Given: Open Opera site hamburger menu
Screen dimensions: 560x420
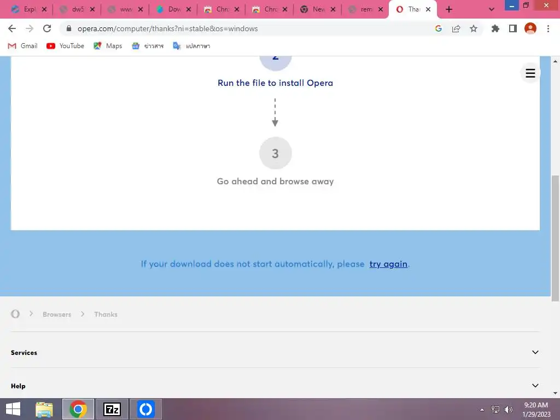Looking at the screenshot, I should tap(530, 73).
